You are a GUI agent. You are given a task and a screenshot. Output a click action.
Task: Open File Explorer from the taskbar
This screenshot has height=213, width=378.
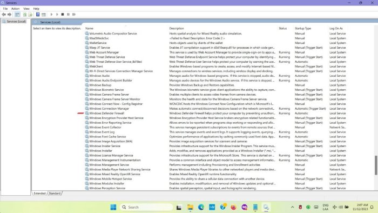[x=190, y=207]
